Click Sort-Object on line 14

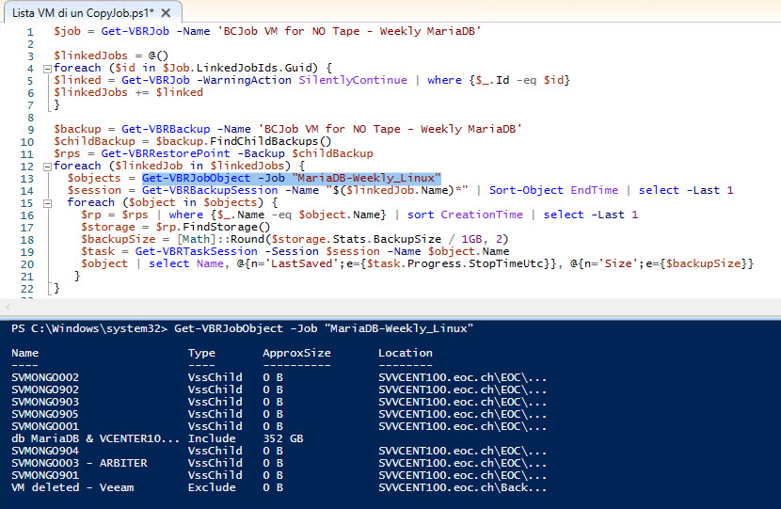(526, 190)
